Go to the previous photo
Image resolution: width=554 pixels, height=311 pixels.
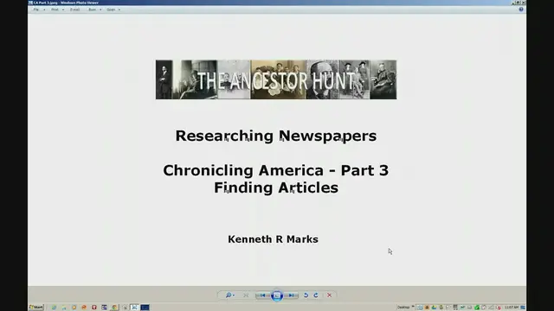click(x=263, y=295)
